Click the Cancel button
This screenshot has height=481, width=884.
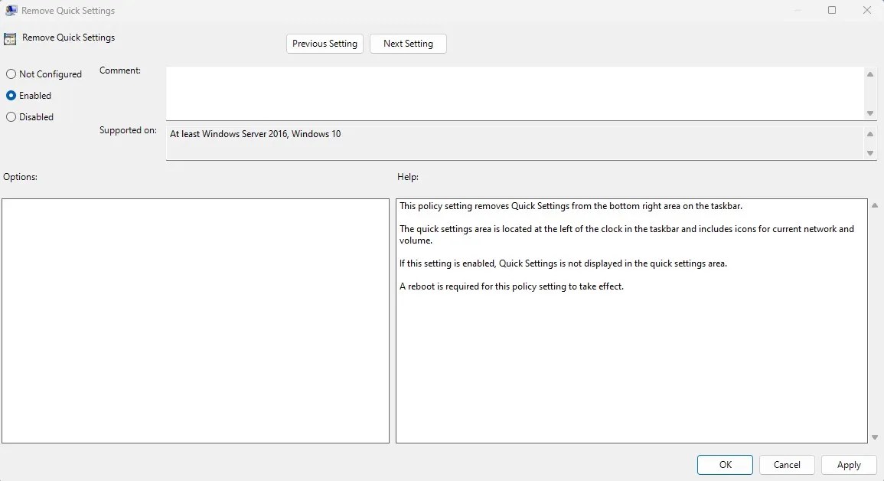click(787, 465)
